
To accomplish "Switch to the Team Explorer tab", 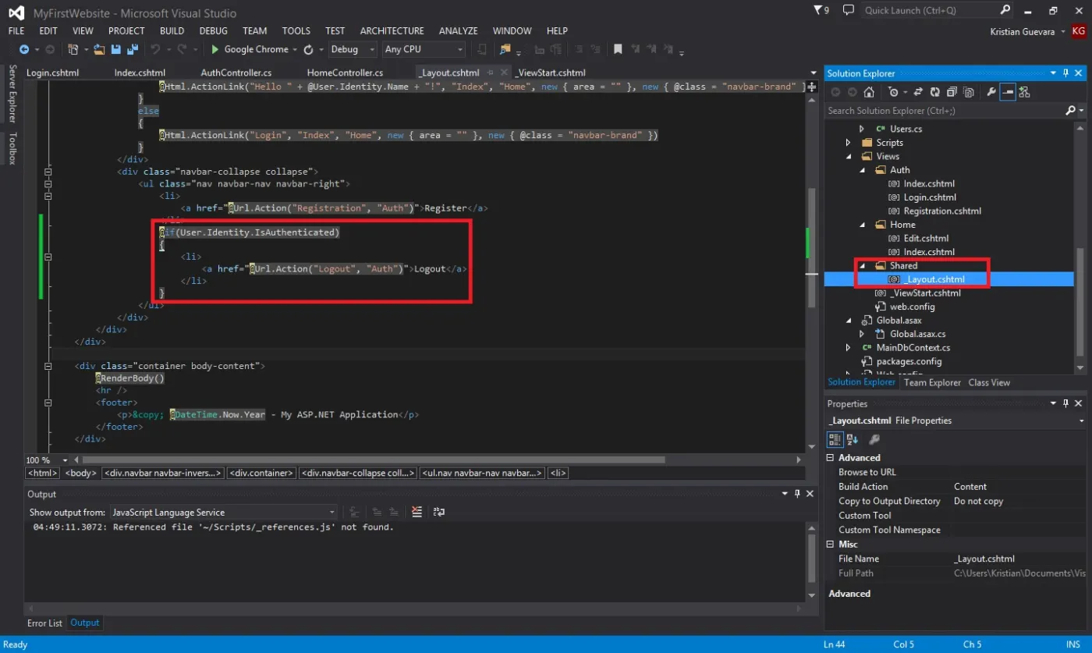I will tap(932, 382).
